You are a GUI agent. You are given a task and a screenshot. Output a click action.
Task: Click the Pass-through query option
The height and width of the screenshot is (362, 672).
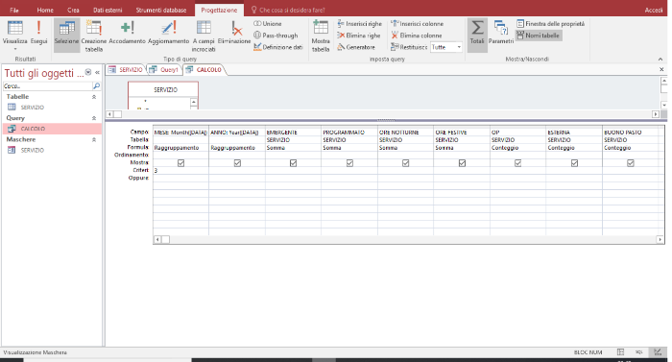point(276,36)
